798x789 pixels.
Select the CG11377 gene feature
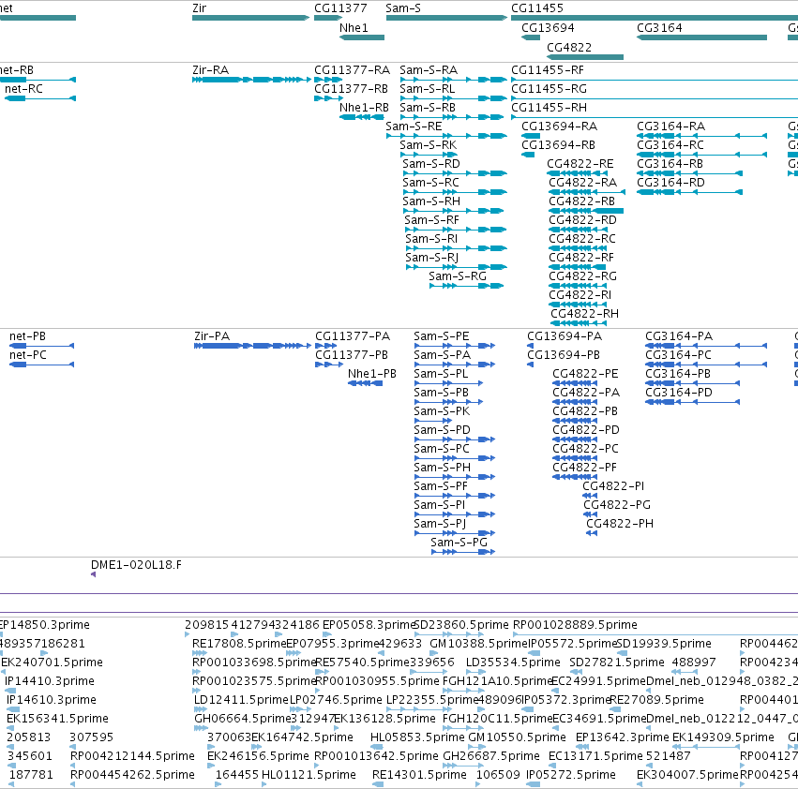click(328, 18)
